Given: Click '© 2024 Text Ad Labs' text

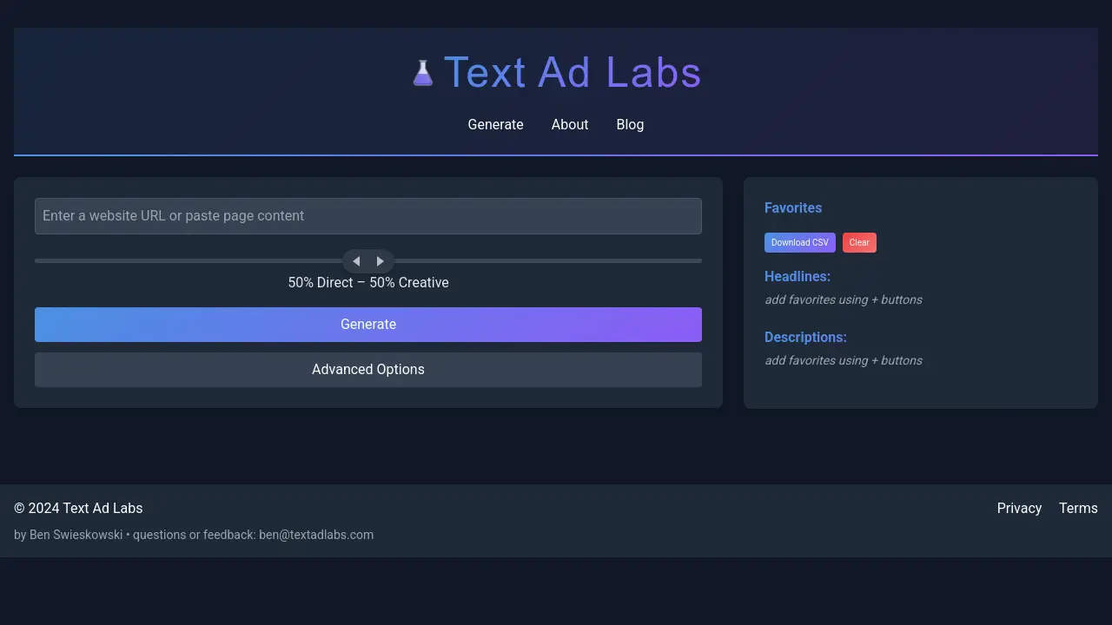Looking at the screenshot, I should click(78, 509).
